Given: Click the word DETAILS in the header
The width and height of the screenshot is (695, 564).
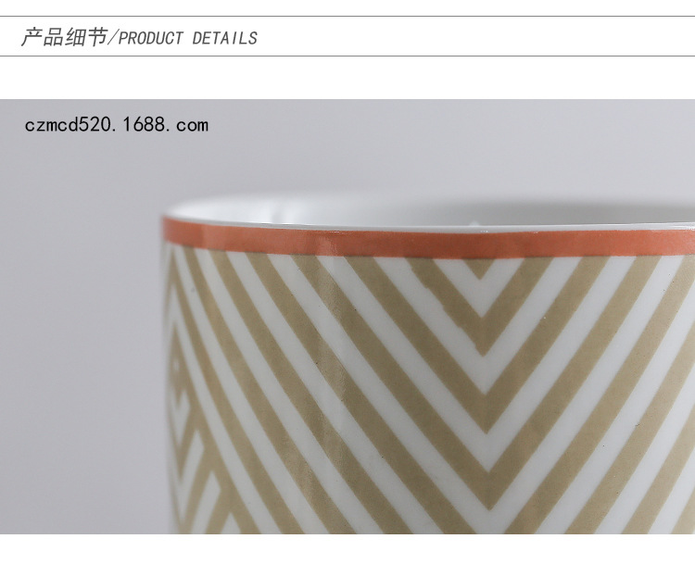Looking at the screenshot, I should pos(225,38).
